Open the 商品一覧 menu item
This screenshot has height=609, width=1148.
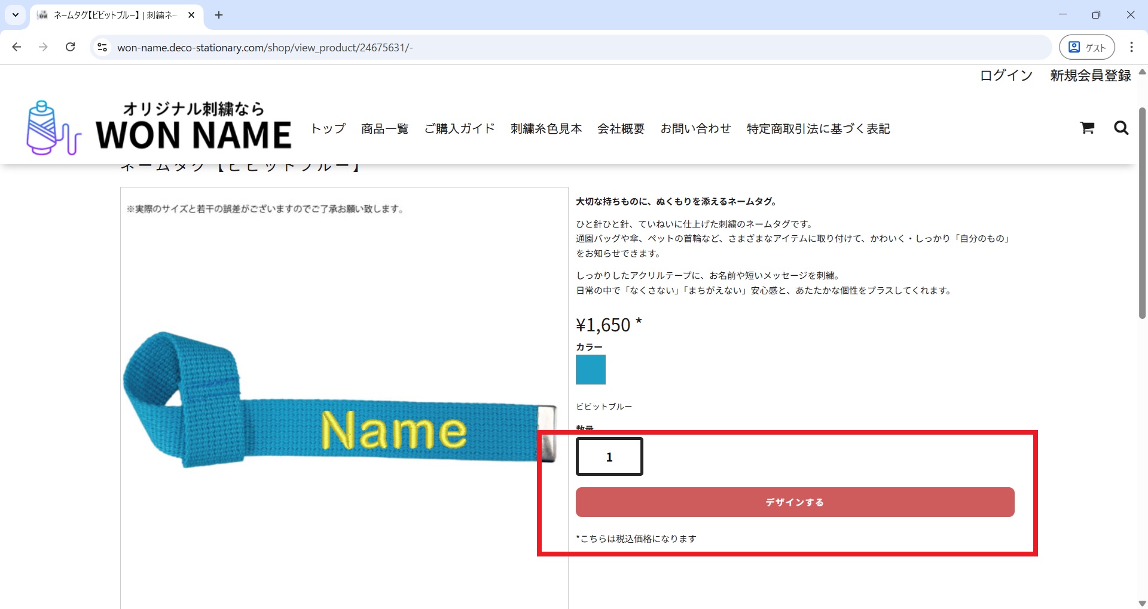coord(384,128)
